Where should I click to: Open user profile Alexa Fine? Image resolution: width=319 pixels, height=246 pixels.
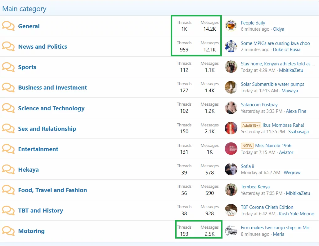pyautogui.click(x=296, y=111)
